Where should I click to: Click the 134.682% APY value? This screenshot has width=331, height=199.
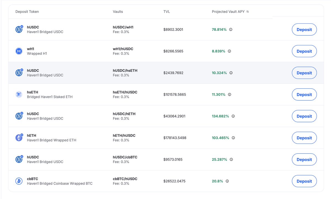[x=220, y=116]
